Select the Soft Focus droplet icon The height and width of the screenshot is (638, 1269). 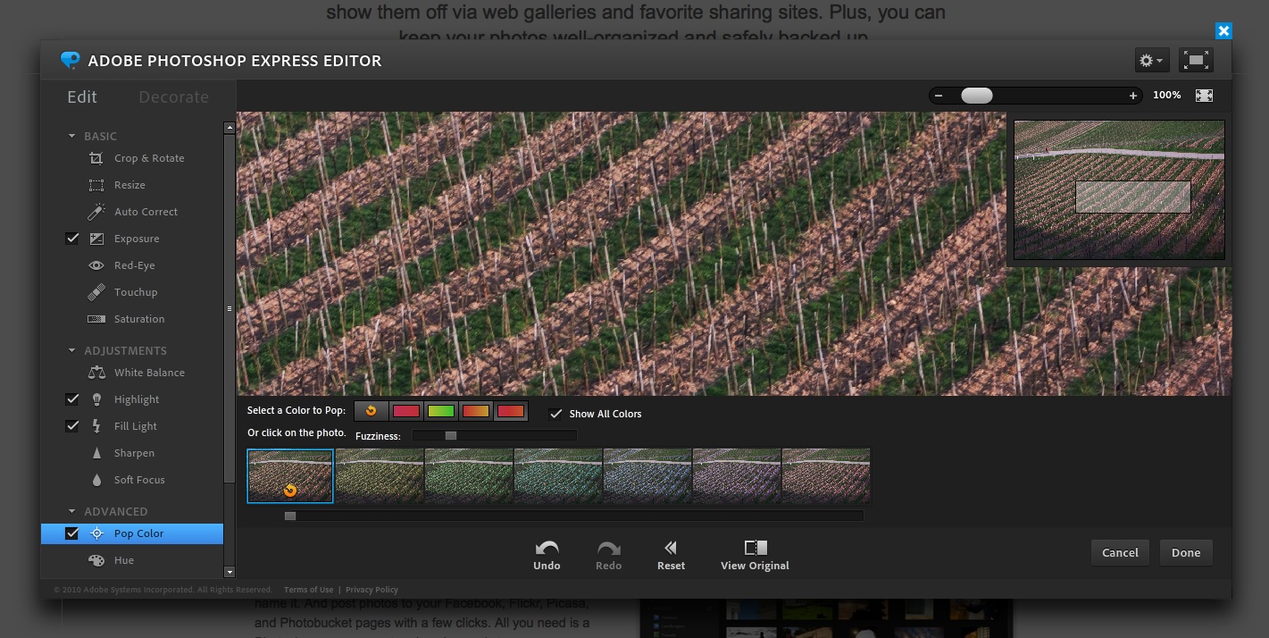tap(96, 480)
